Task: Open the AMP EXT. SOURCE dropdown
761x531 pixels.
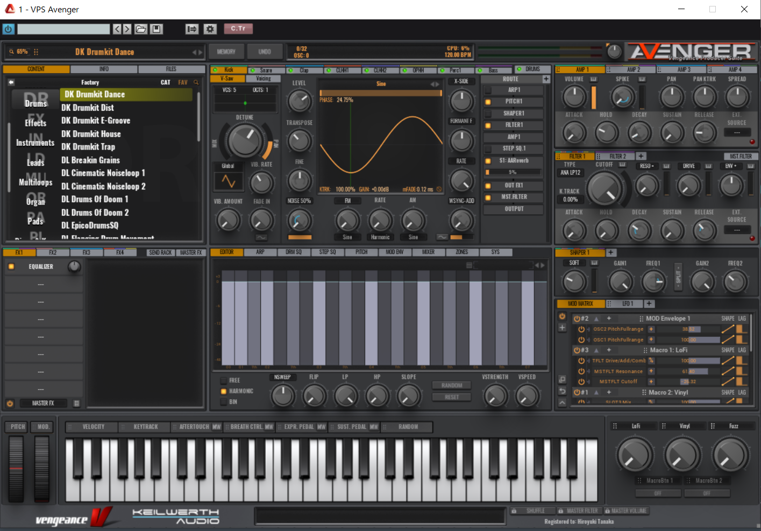Action: point(737,132)
